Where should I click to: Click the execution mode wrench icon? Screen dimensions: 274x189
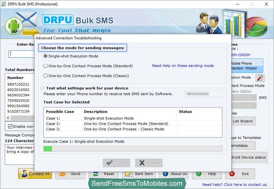click(x=260, y=78)
